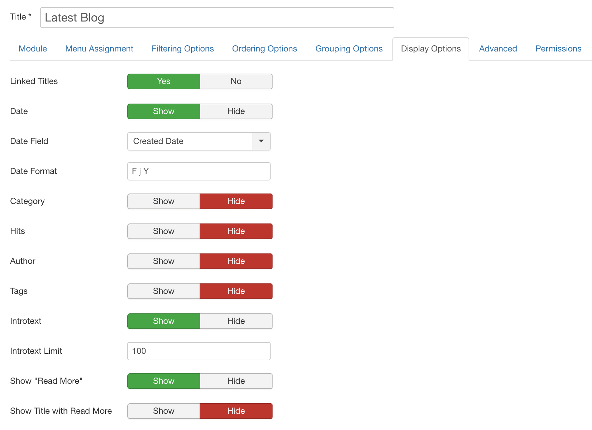Open the Advanced tab
592x430 pixels.
(498, 49)
